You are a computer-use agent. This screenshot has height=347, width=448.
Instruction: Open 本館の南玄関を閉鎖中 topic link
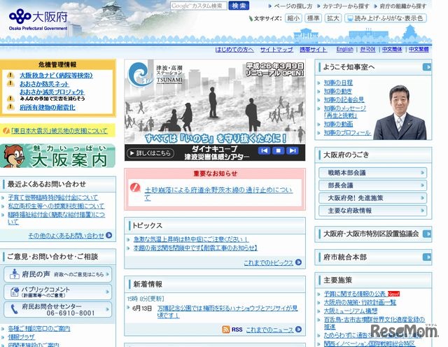[195, 248]
